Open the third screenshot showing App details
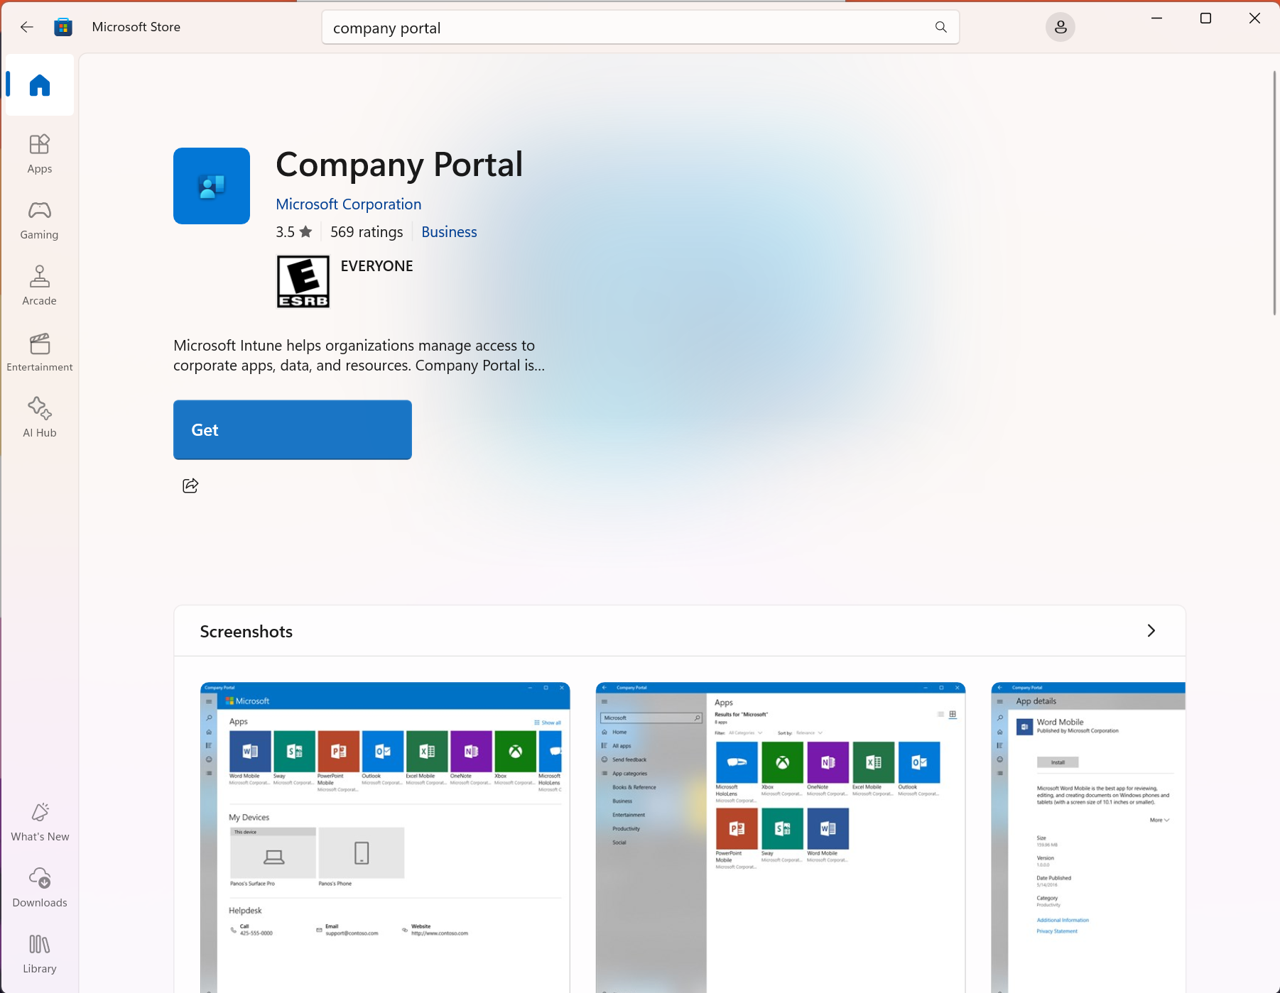The image size is (1280, 993). pyautogui.click(x=1088, y=838)
